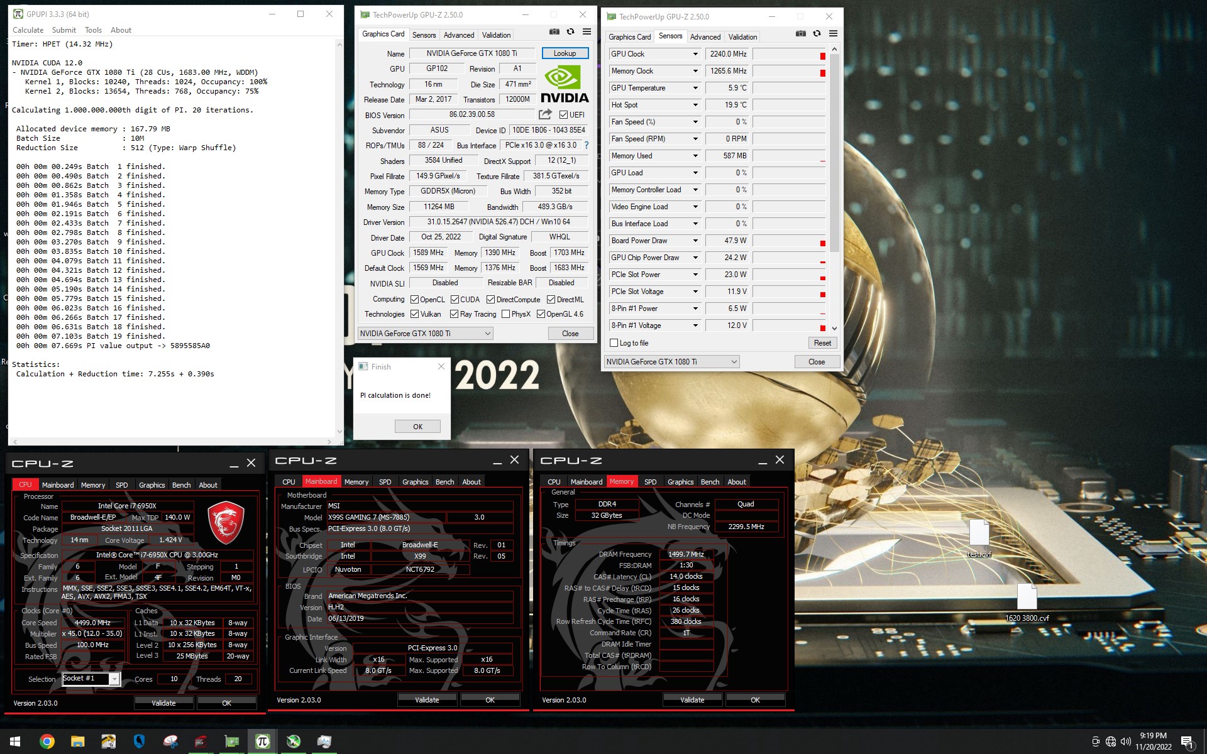Open the Calculate menu in GPUPI
1207x754 pixels.
tap(28, 30)
